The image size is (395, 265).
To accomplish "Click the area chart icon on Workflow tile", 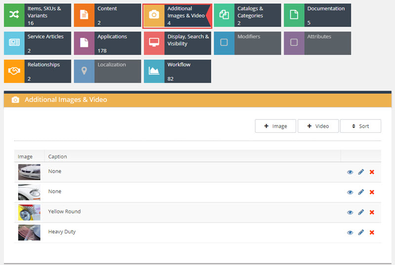I will tap(154, 71).
